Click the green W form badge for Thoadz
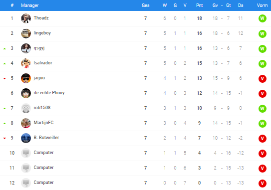Image resolution: width=271 pixels, height=190 pixels. coord(262,18)
